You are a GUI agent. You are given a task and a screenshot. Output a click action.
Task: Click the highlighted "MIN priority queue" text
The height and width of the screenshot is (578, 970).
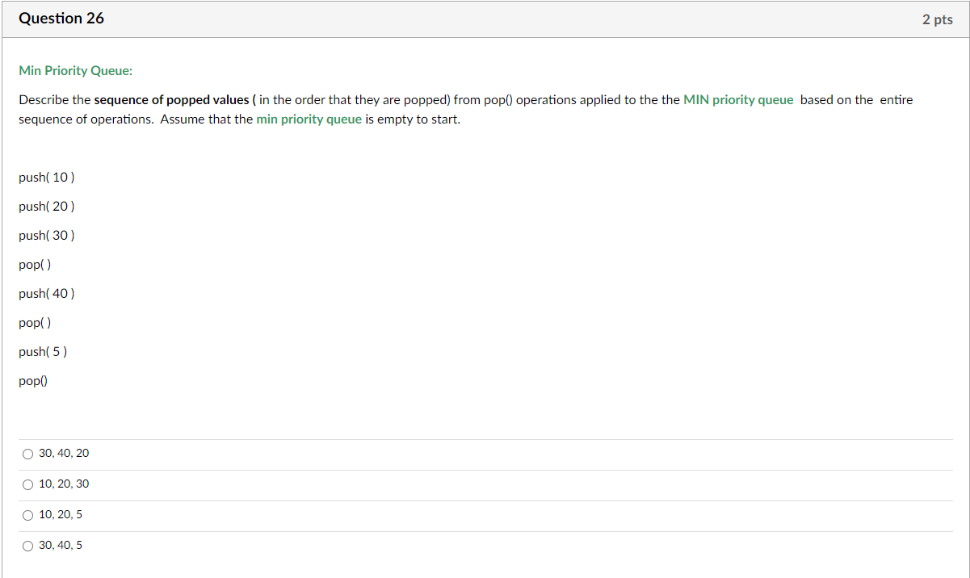pyautogui.click(x=738, y=99)
